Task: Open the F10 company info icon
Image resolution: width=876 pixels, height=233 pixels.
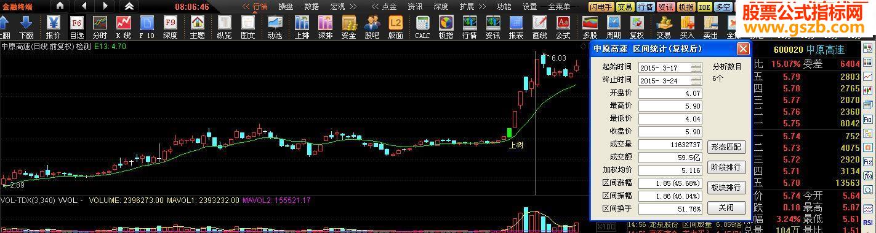Action: click(x=147, y=27)
